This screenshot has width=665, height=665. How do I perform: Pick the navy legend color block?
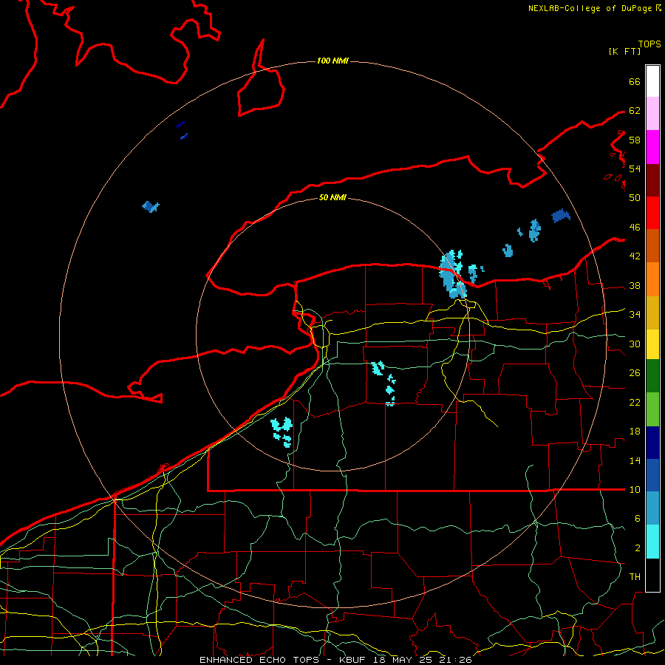[652, 443]
